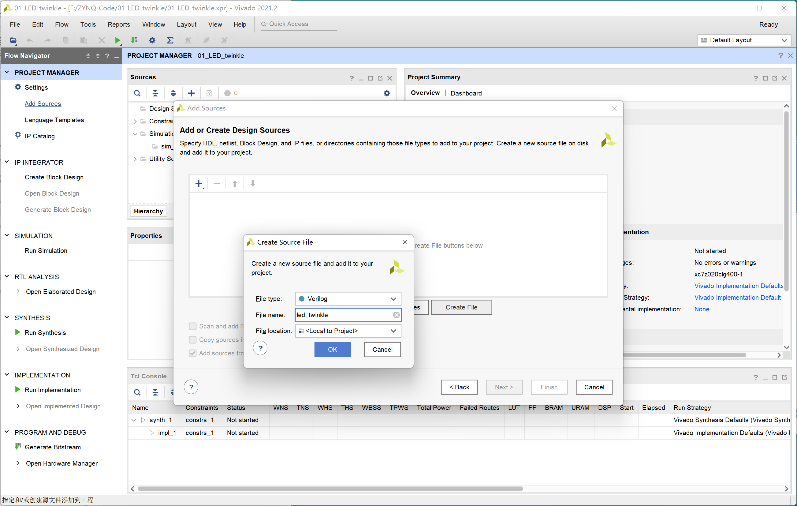Click Add Sources link in Flow Navigator
The height and width of the screenshot is (506, 797).
(x=43, y=104)
